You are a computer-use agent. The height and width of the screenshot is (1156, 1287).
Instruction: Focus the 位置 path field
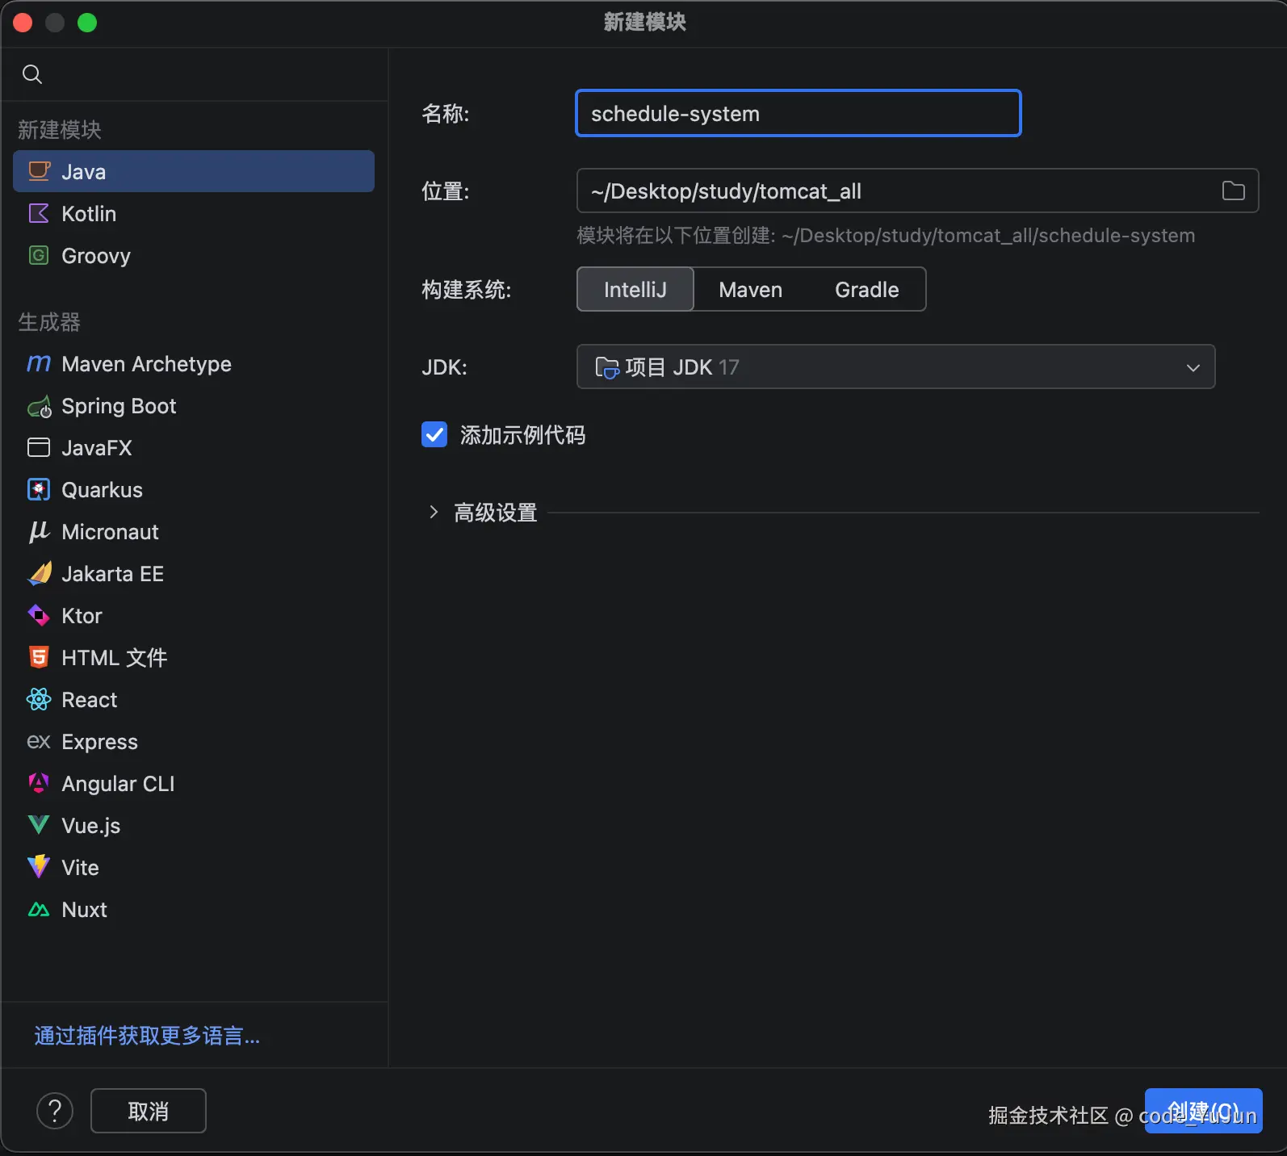point(917,191)
